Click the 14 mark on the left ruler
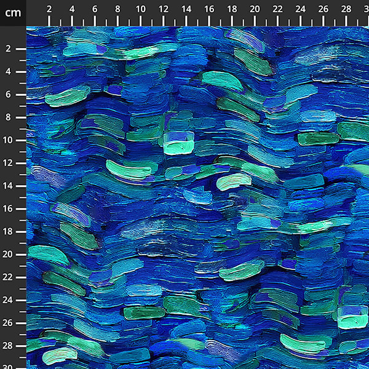369x369 pixels. (x=7, y=186)
